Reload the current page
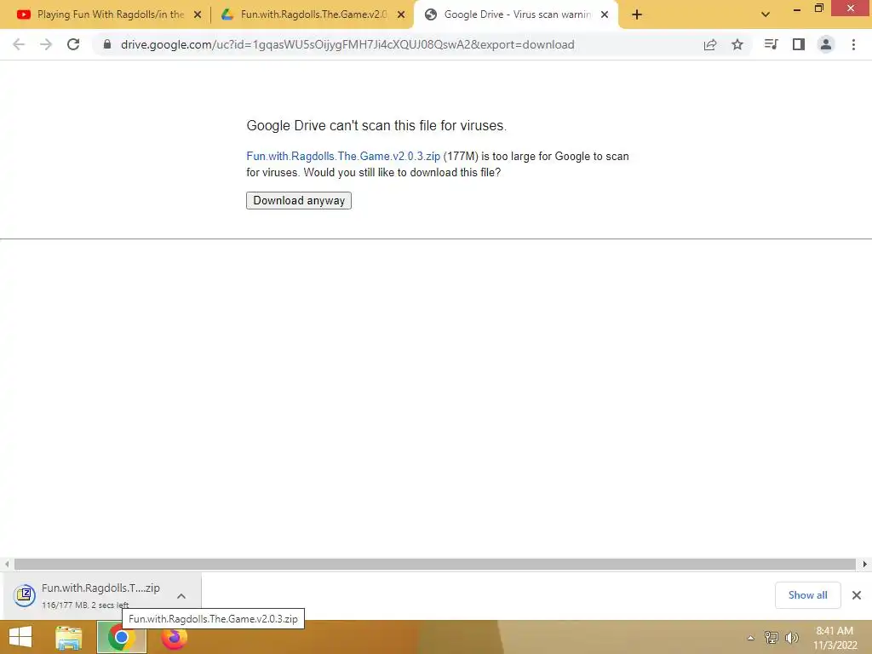This screenshot has width=872, height=654. point(73,44)
